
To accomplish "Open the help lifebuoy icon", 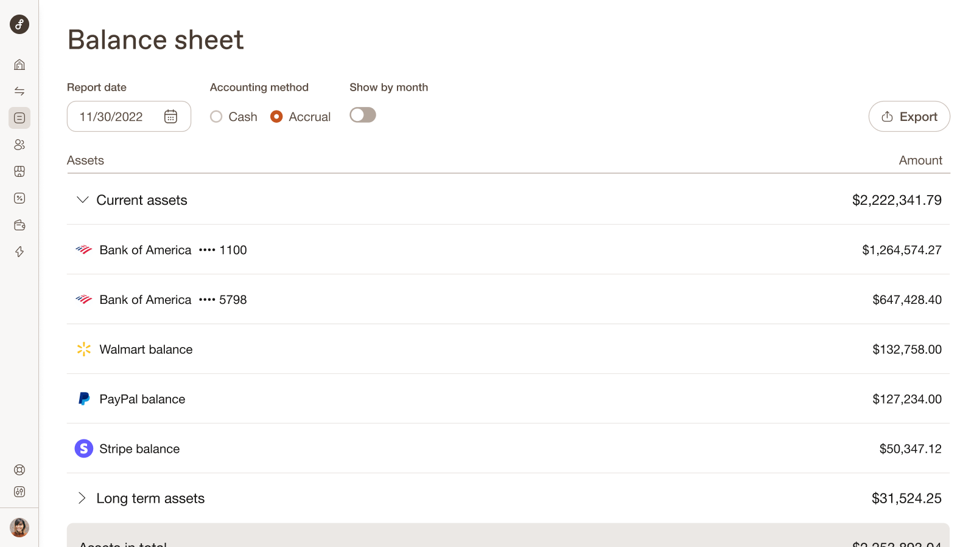I will point(19,469).
